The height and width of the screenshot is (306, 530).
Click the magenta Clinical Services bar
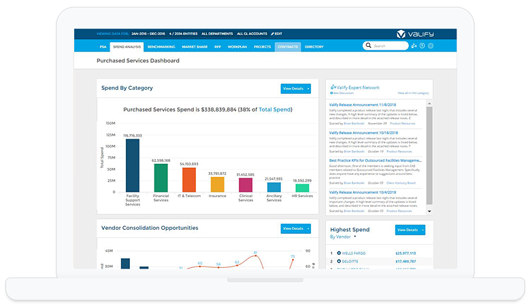246,185
